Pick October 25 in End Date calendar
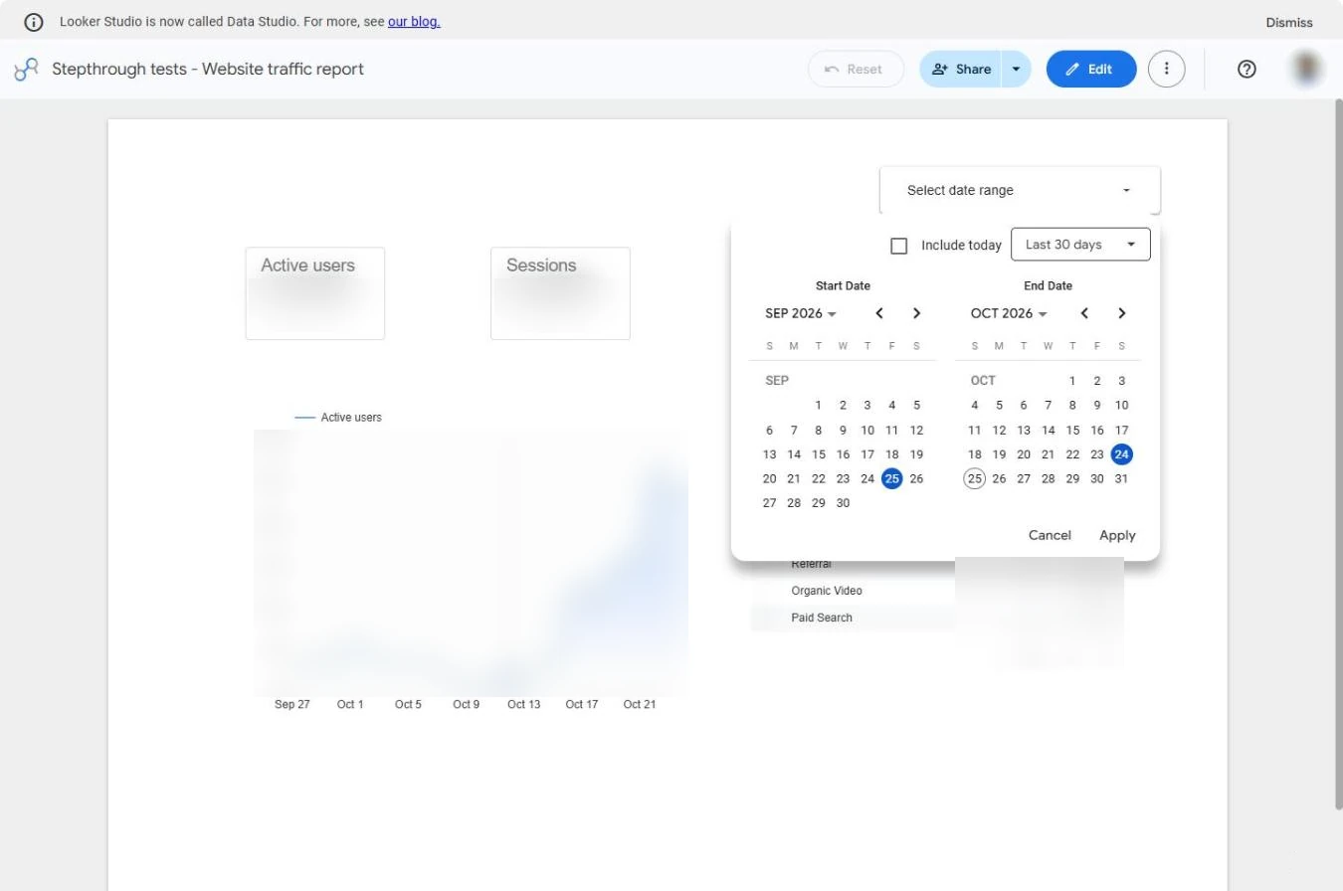 pos(974,478)
